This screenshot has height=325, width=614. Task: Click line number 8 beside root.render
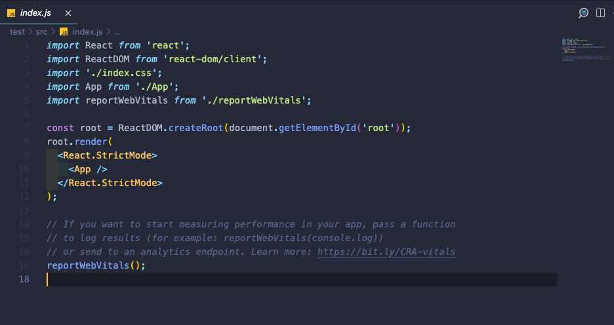coord(27,142)
